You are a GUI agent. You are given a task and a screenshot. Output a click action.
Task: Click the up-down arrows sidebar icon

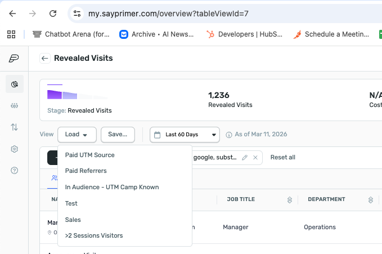[x=14, y=127]
